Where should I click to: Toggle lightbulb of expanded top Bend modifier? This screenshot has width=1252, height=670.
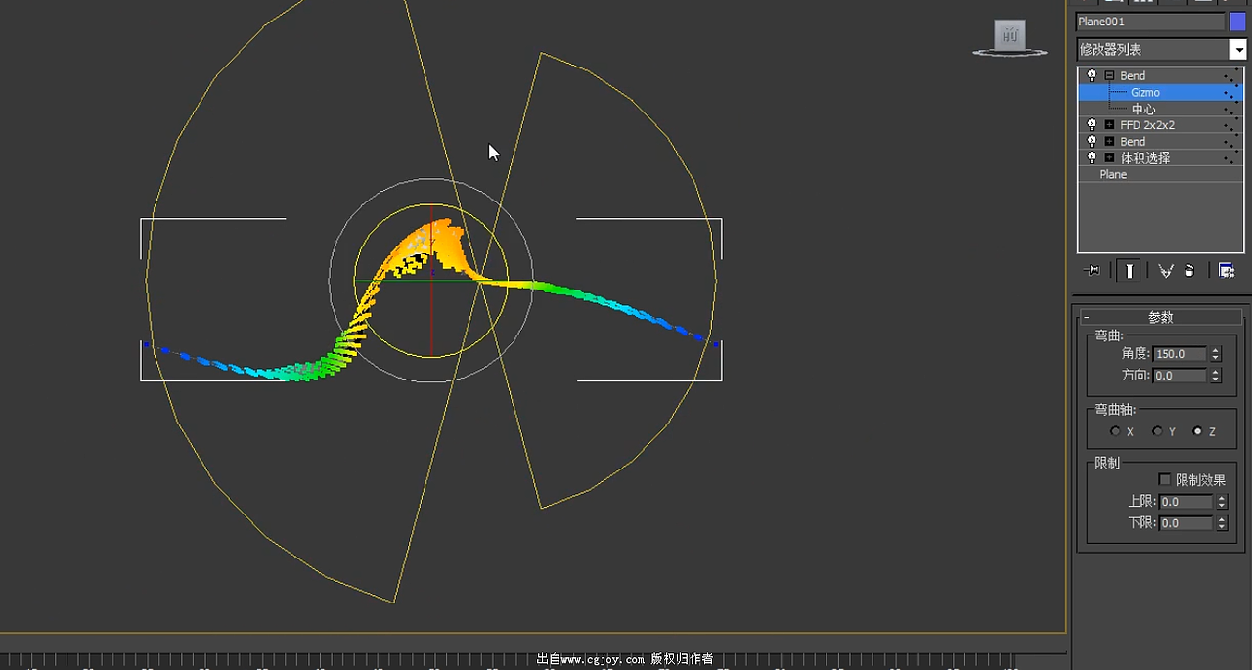tap(1092, 75)
